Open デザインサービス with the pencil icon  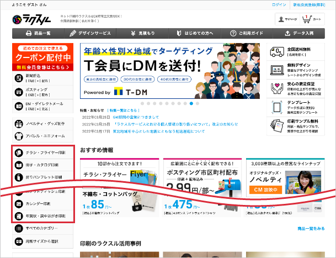point(90,33)
